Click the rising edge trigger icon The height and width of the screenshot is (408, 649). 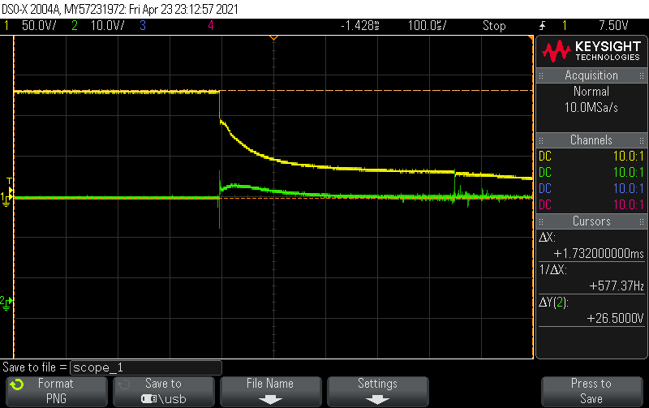tap(542, 26)
